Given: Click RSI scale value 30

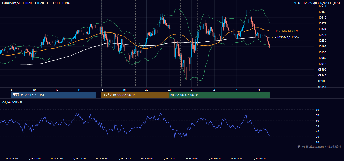Looking at the screenshot, I should (x=318, y=137).
